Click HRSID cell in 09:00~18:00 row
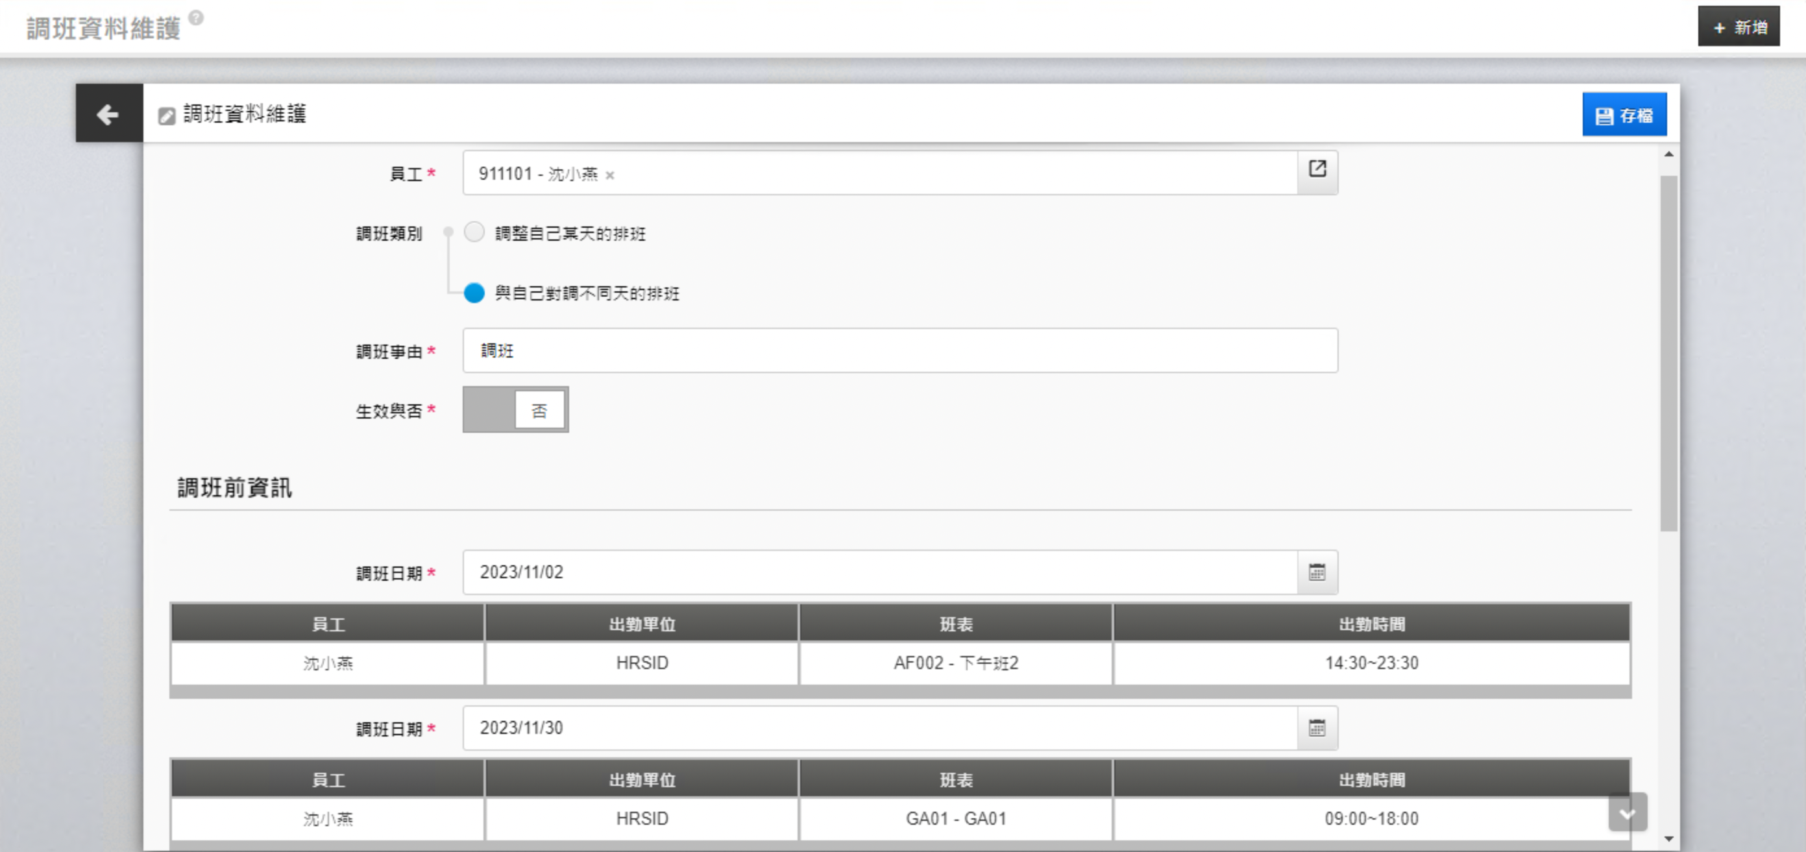This screenshot has width=1806, height=852. click(x=642, y=818)
